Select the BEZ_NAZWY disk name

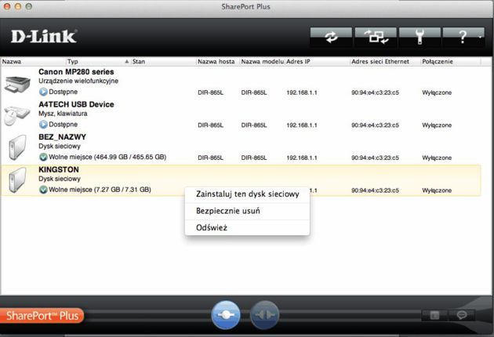coord(63,137)
